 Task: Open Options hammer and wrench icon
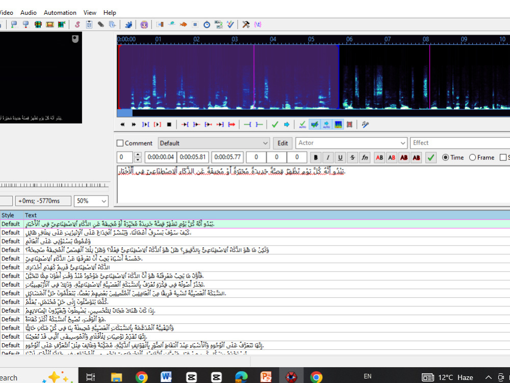coord(246,25)
